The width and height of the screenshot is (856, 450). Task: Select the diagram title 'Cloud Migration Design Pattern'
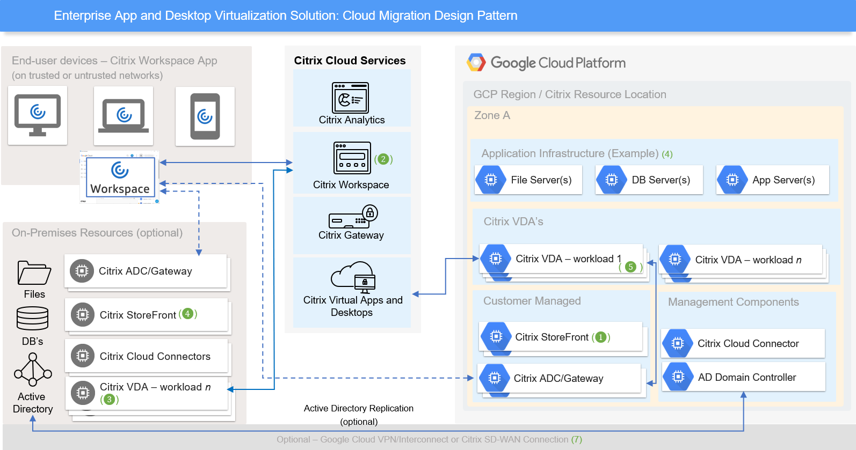click(x=430, y=16)
